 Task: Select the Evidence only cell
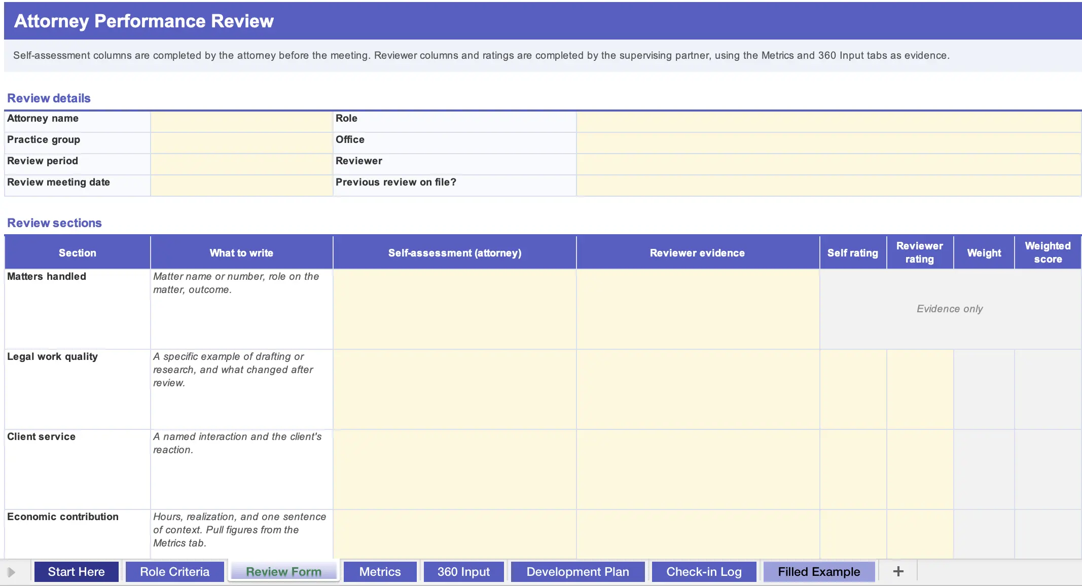(950, 309)
